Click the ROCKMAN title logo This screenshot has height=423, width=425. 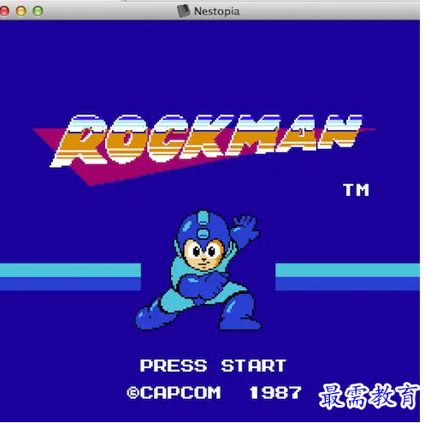204,149
